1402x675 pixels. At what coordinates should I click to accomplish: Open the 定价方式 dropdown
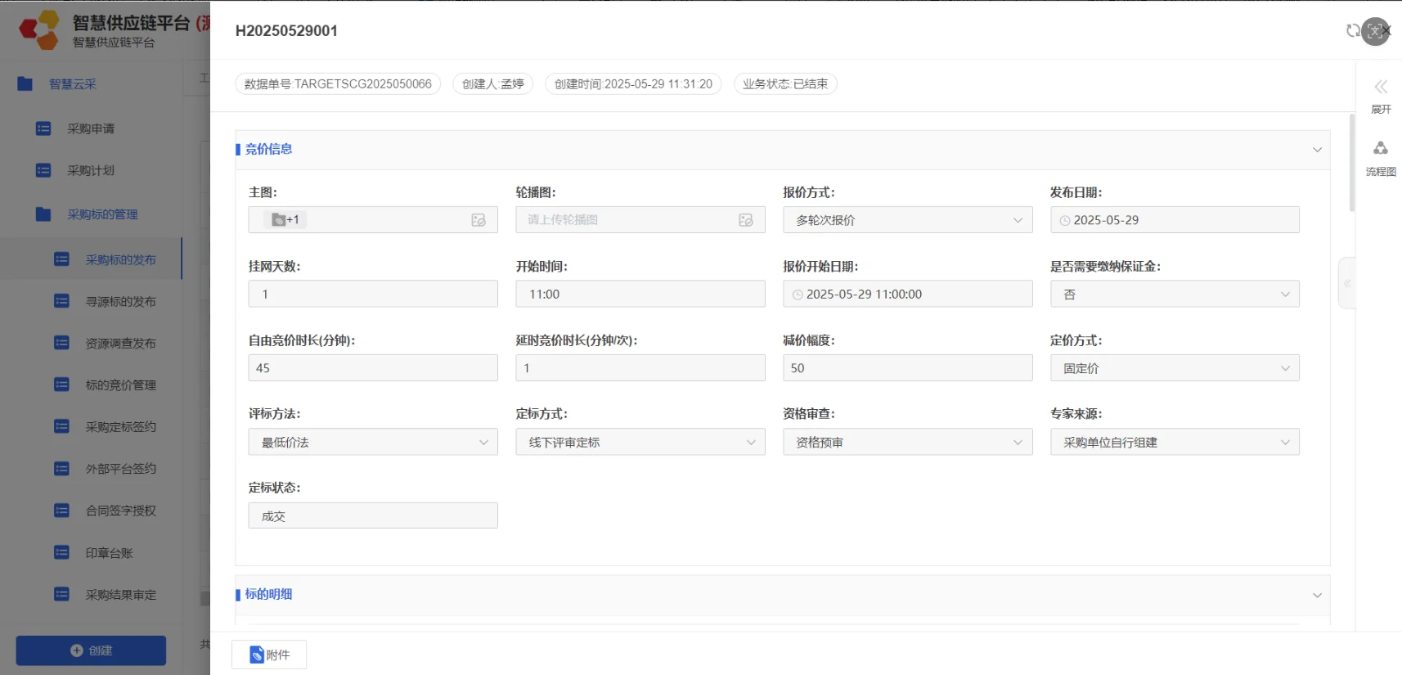(1175, 368)
